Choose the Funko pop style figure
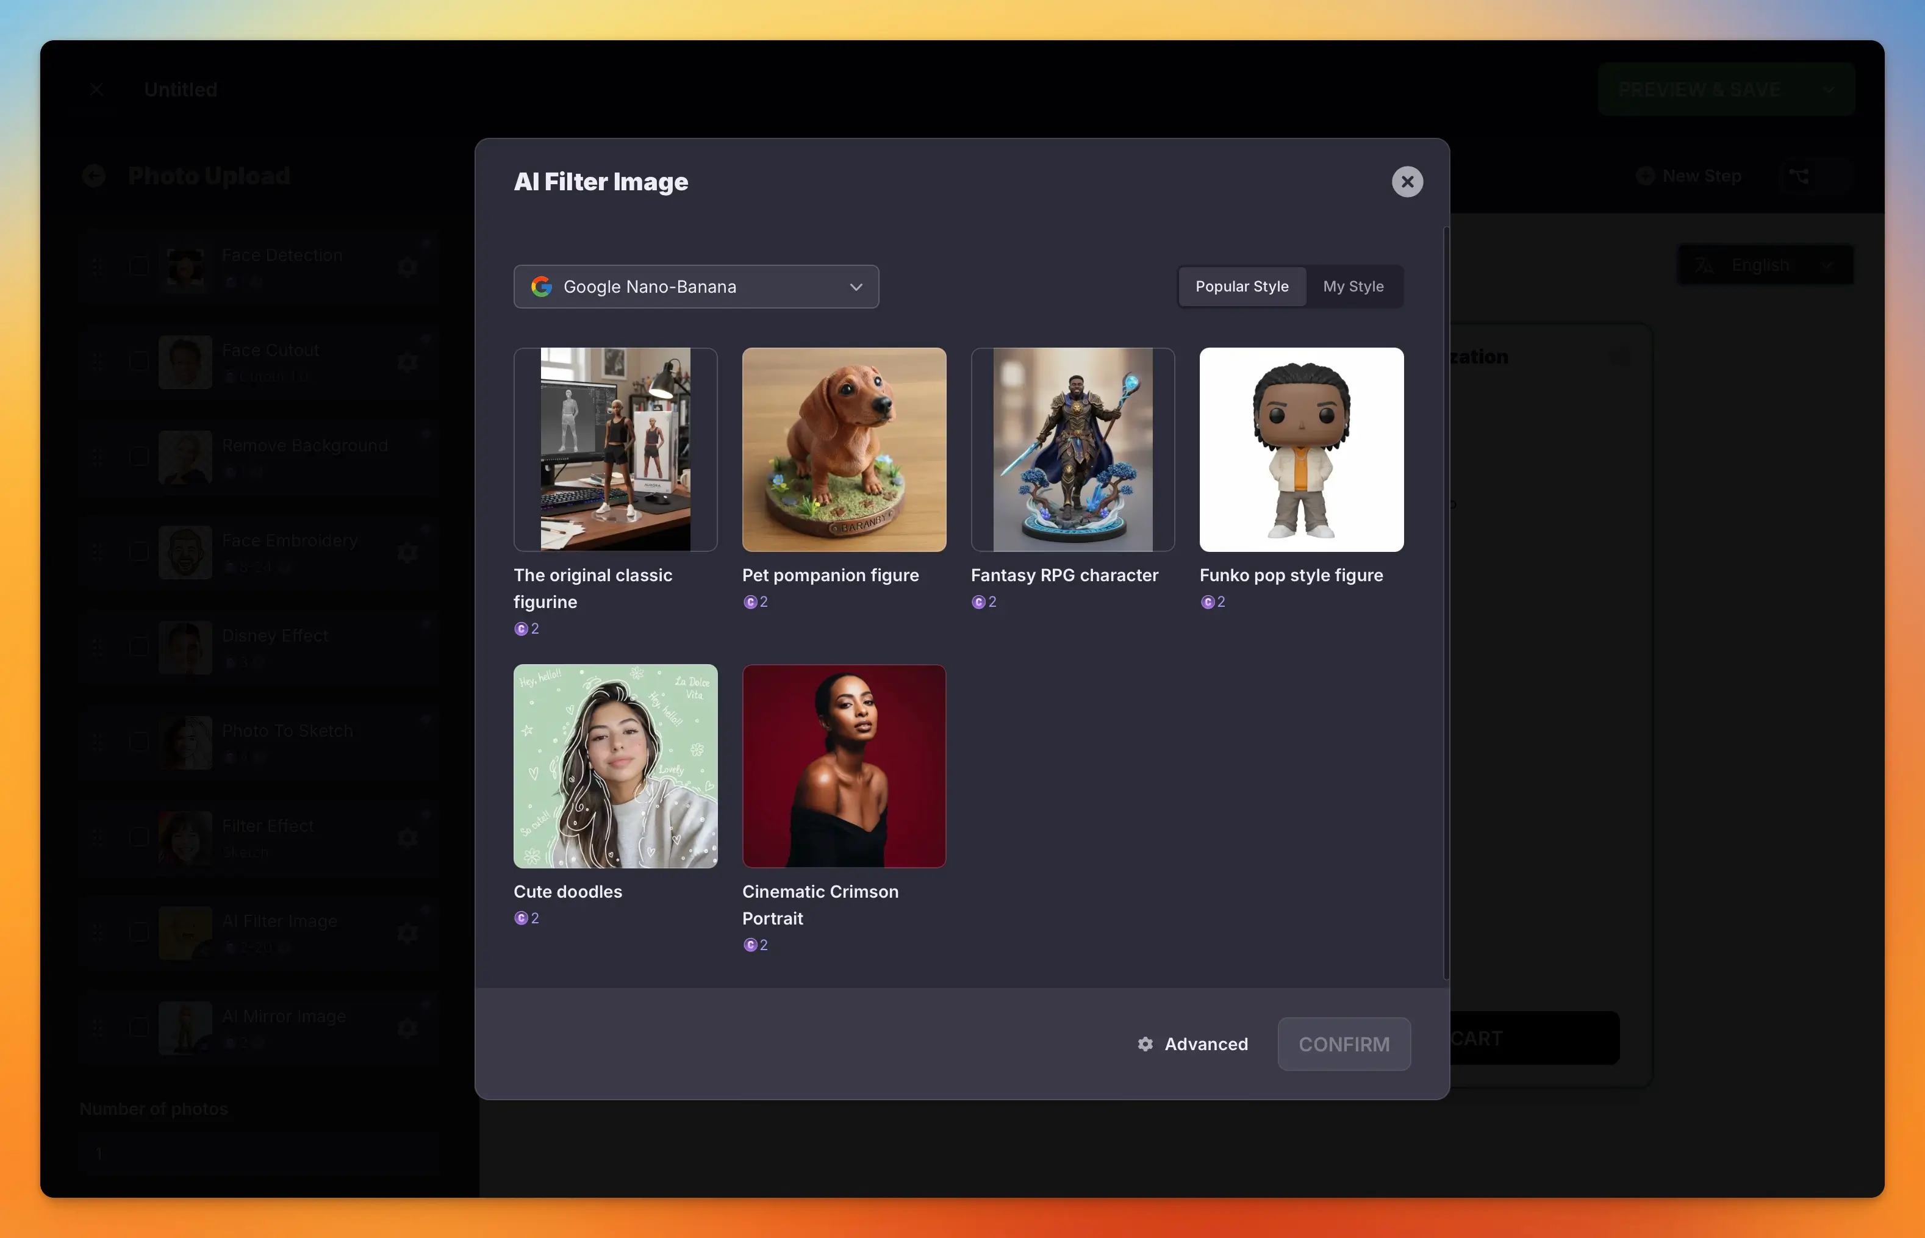 (1300, 449)
